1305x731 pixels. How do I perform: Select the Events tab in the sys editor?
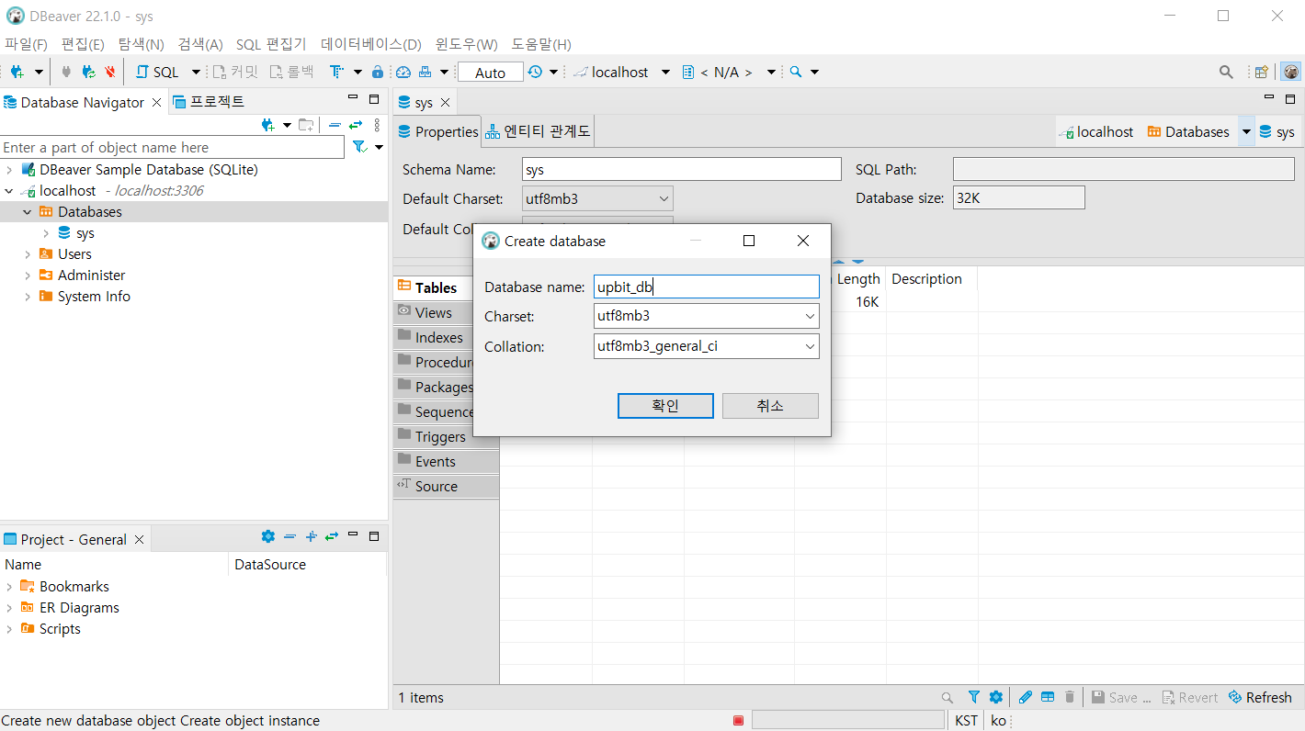point(446,461)
